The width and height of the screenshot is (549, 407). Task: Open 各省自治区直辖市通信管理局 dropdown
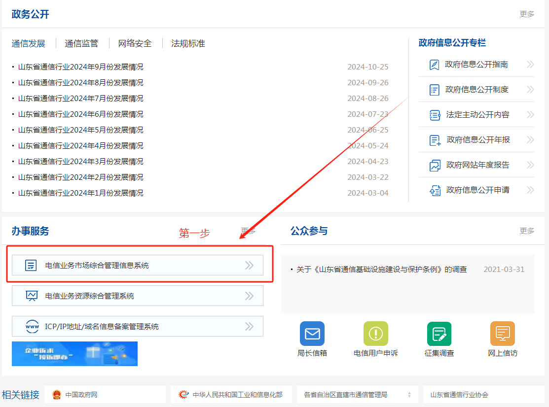pyautogui.click(x=358, y=395)
